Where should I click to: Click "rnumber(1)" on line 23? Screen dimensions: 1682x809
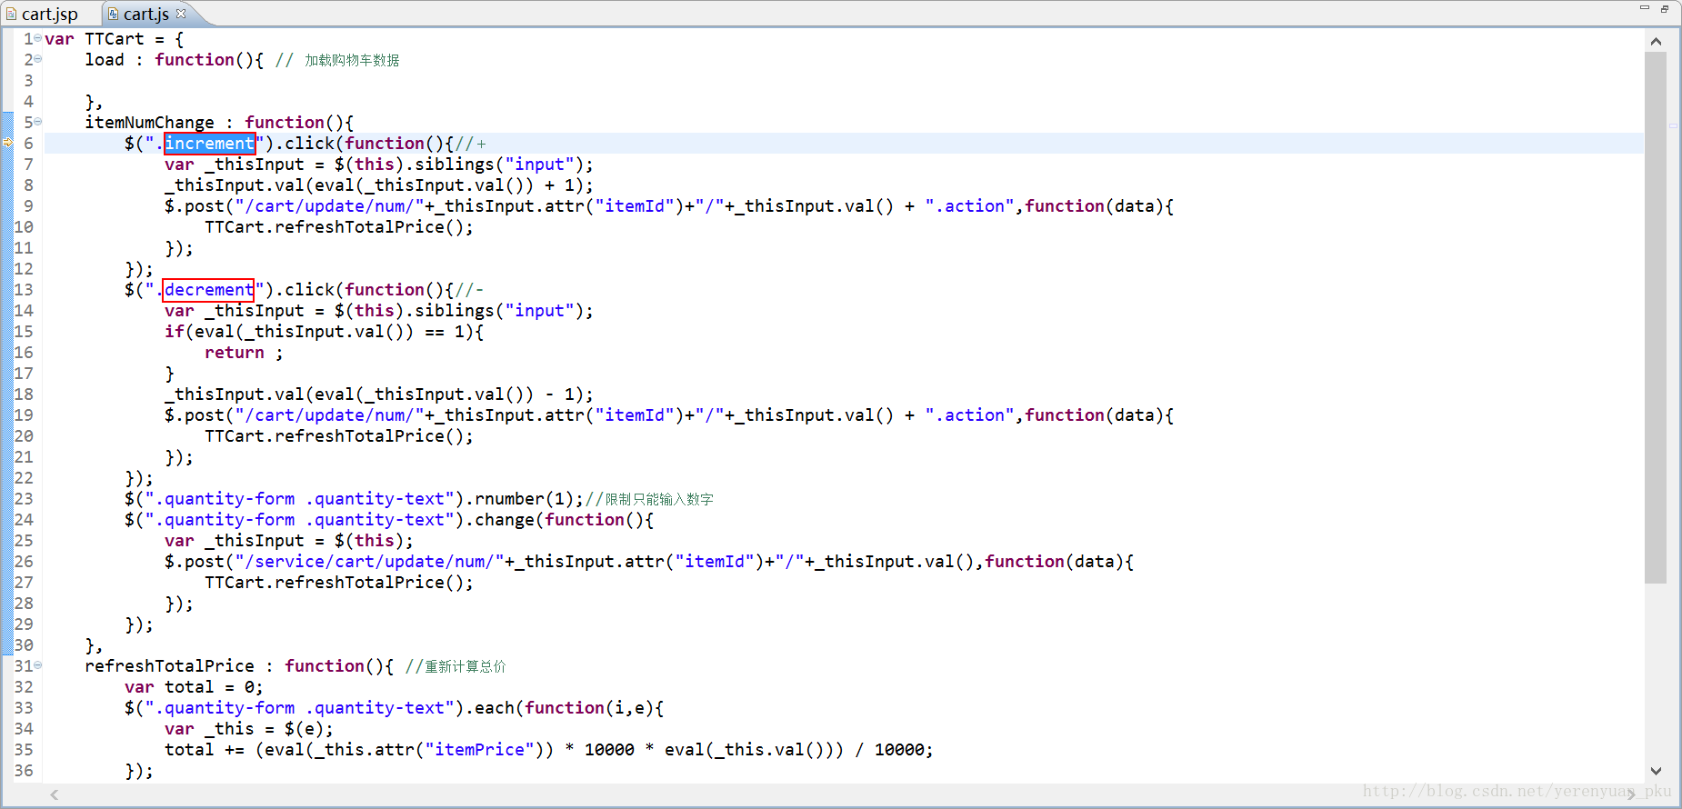pyautogui.click(x=525, y=499)
